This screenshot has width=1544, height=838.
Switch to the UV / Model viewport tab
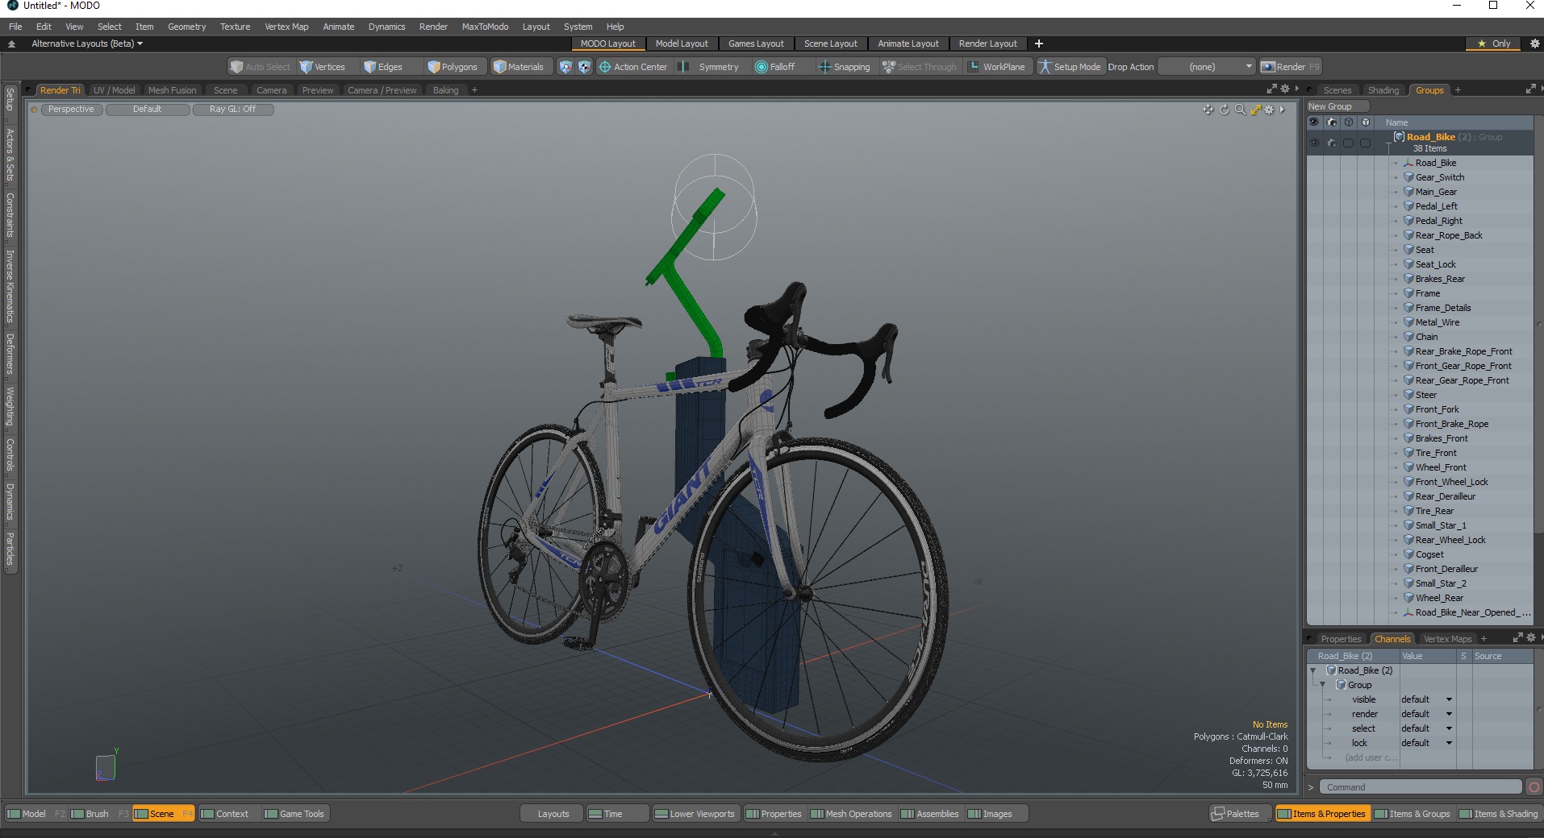click(x=114, y=90)
